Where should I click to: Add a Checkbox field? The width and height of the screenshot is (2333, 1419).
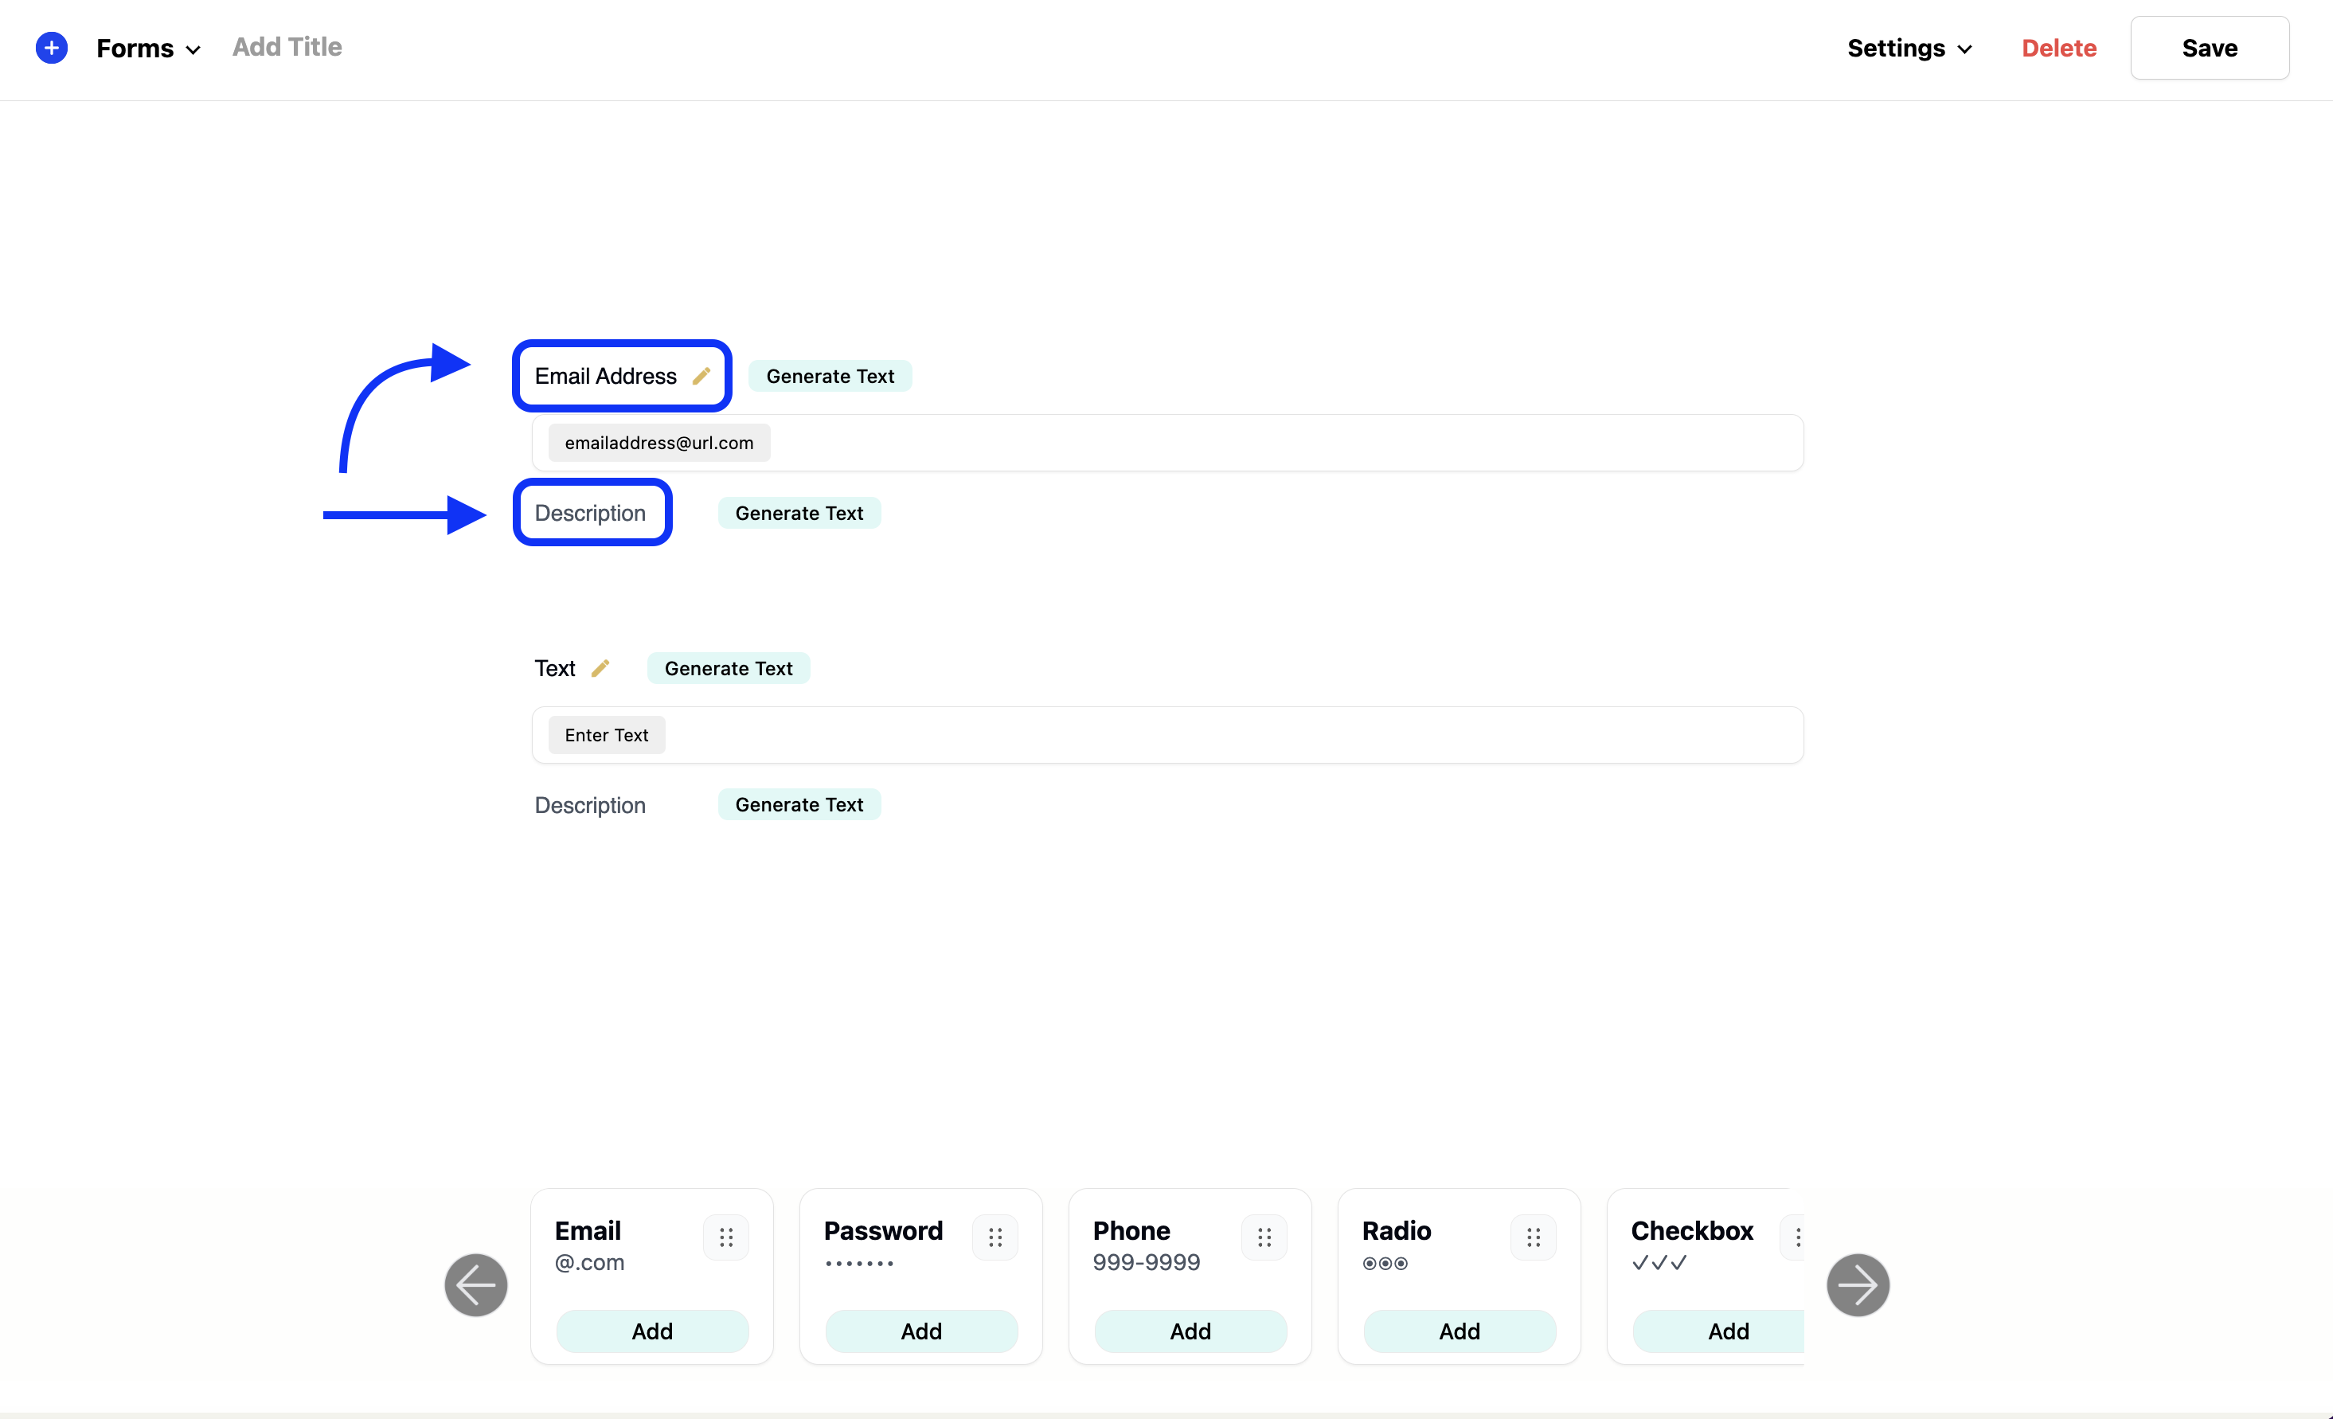[1718, 1332]
